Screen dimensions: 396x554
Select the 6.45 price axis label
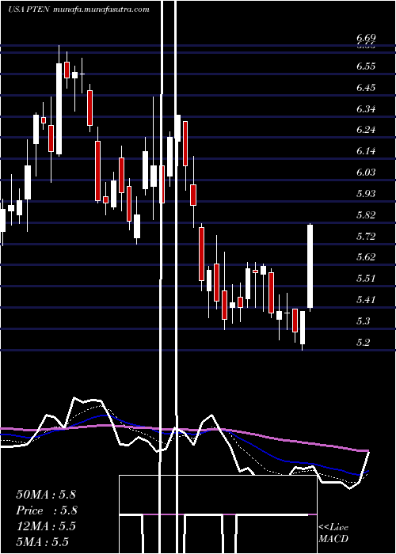coord(366,87)
